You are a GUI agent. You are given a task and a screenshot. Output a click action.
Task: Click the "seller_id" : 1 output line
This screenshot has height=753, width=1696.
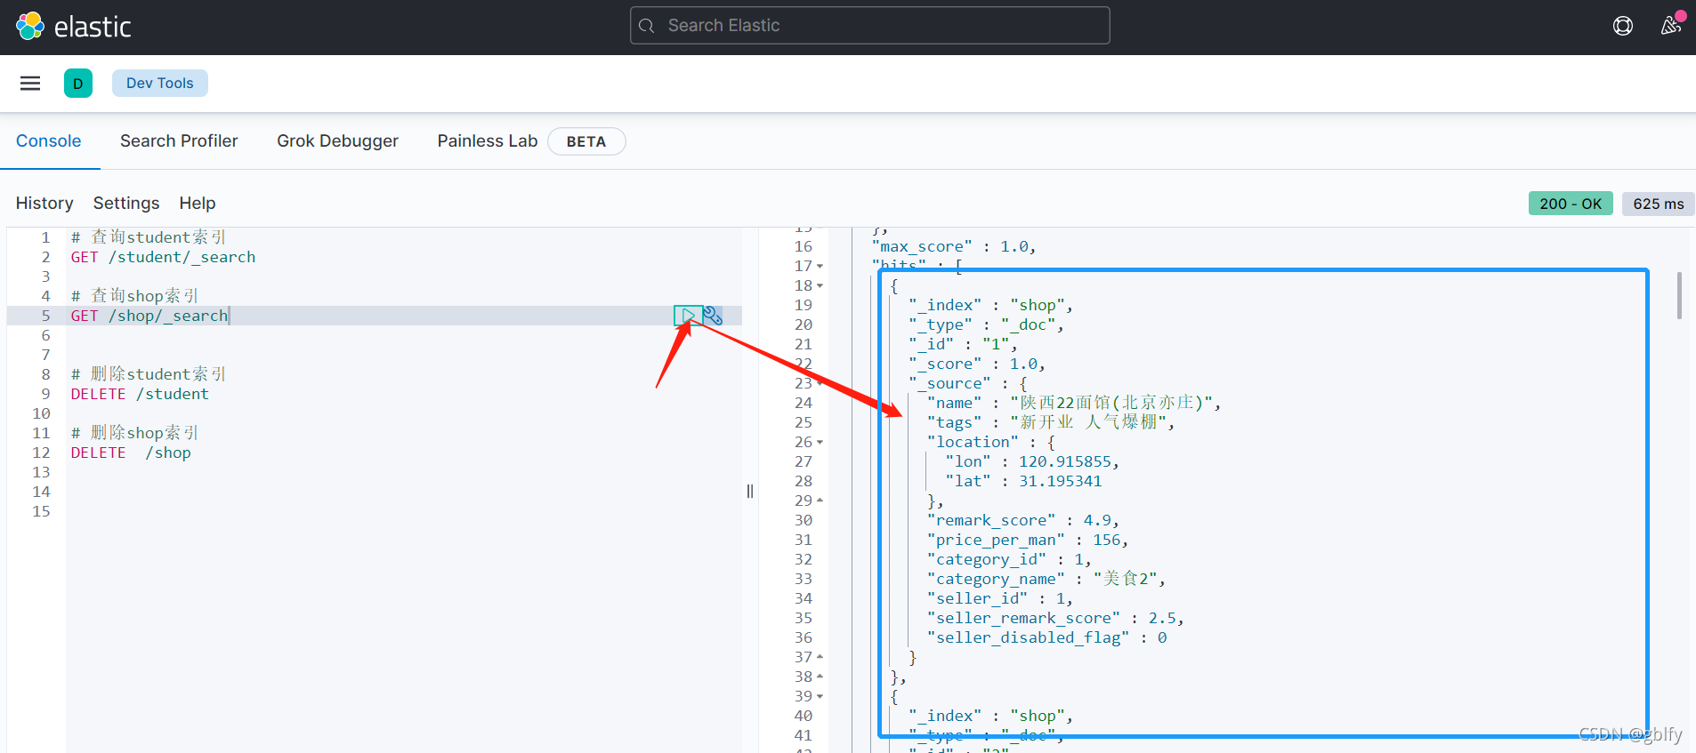(x=1000, y=598)
